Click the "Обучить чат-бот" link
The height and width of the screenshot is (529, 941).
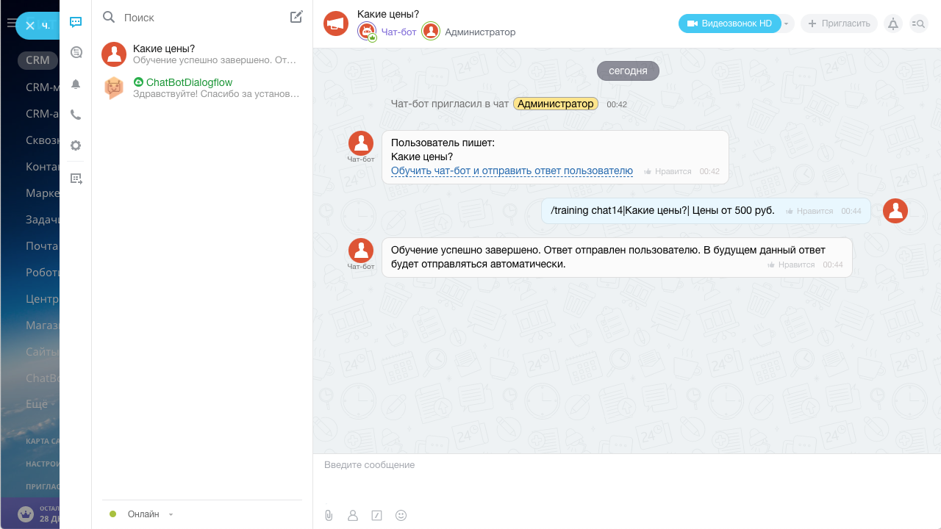click(512, 171)
